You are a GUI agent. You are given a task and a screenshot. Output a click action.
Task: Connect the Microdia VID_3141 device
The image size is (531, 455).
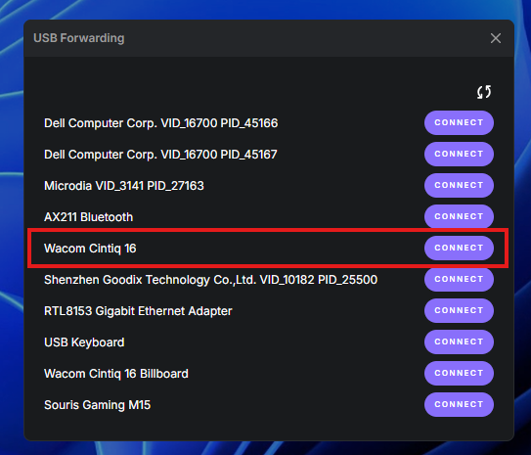[x=459, y=185]
